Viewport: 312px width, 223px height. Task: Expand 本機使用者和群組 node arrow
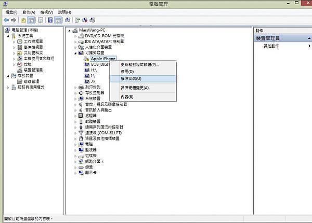point(14,59)
